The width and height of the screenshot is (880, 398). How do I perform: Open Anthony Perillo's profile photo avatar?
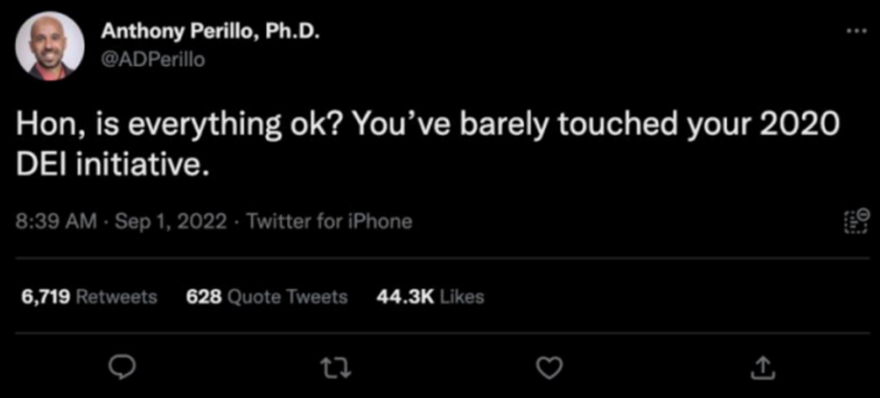click(50, 46)
